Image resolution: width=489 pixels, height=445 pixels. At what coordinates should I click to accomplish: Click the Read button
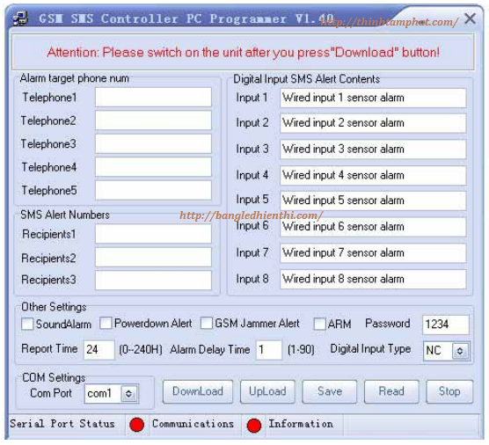tap(391, 391)
